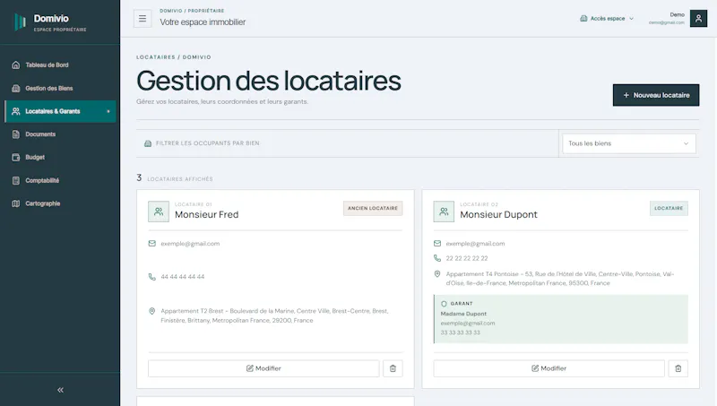The height and width of the screenshot is (406, 717).
Task: Click the Locataire badge on Dupont card
Action: tap(669, 209)
